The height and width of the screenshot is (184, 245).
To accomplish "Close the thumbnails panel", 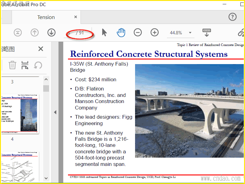I will [x=41, y=49].
